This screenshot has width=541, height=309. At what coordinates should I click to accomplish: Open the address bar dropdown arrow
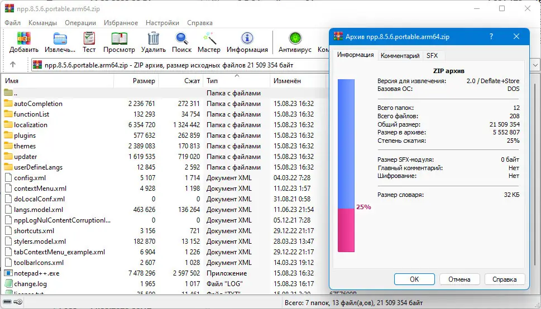(535, 65)
